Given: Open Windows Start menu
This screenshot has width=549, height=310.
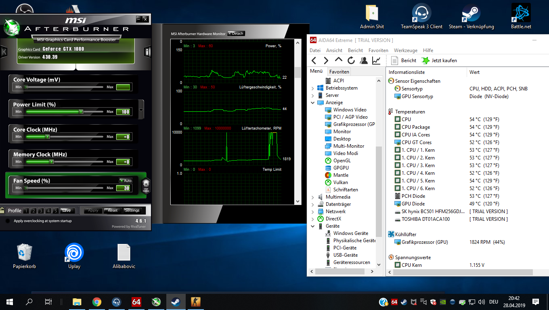Looking at the screenshot, I should pyautogui.click(x=9, y=302).
